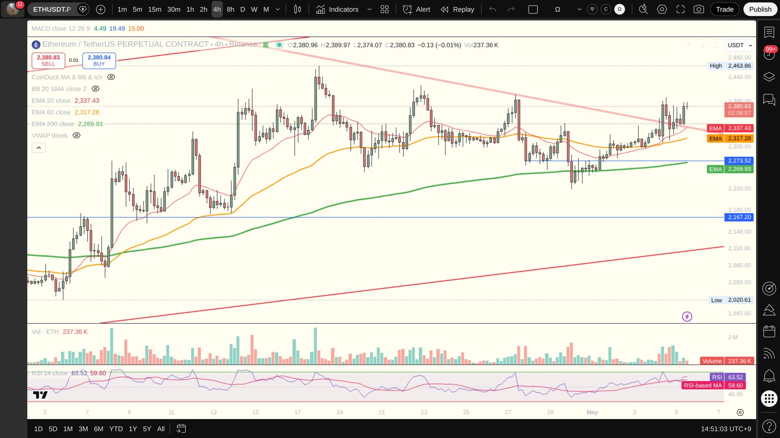Enter fullscreen mode
Image resolution: width=780 pixels, height=438 pixels.
[681, 9]
